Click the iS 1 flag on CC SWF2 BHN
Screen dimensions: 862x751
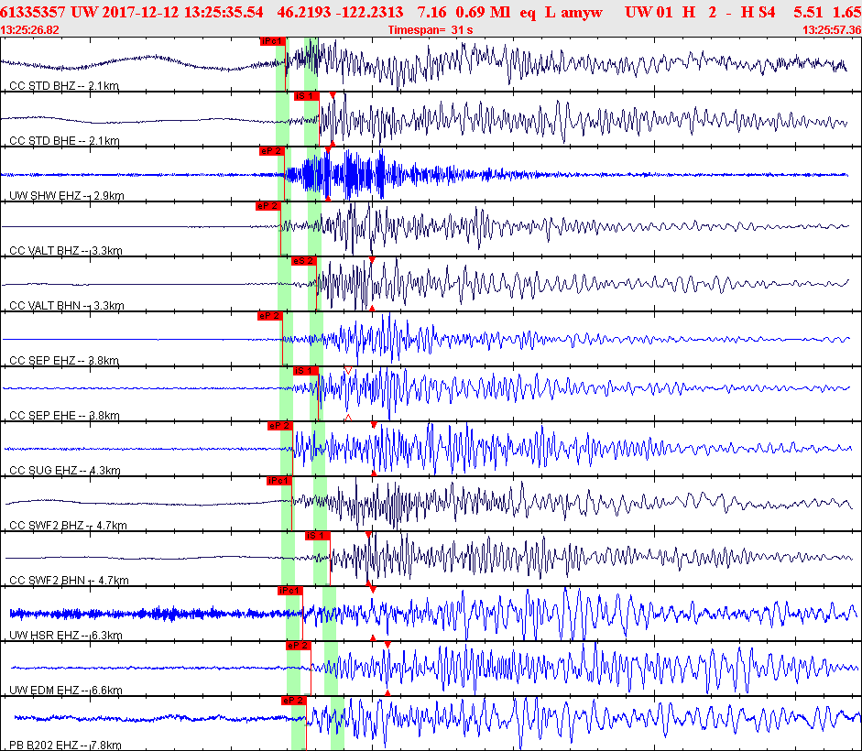pyautogui.click(x=317, y=536)
